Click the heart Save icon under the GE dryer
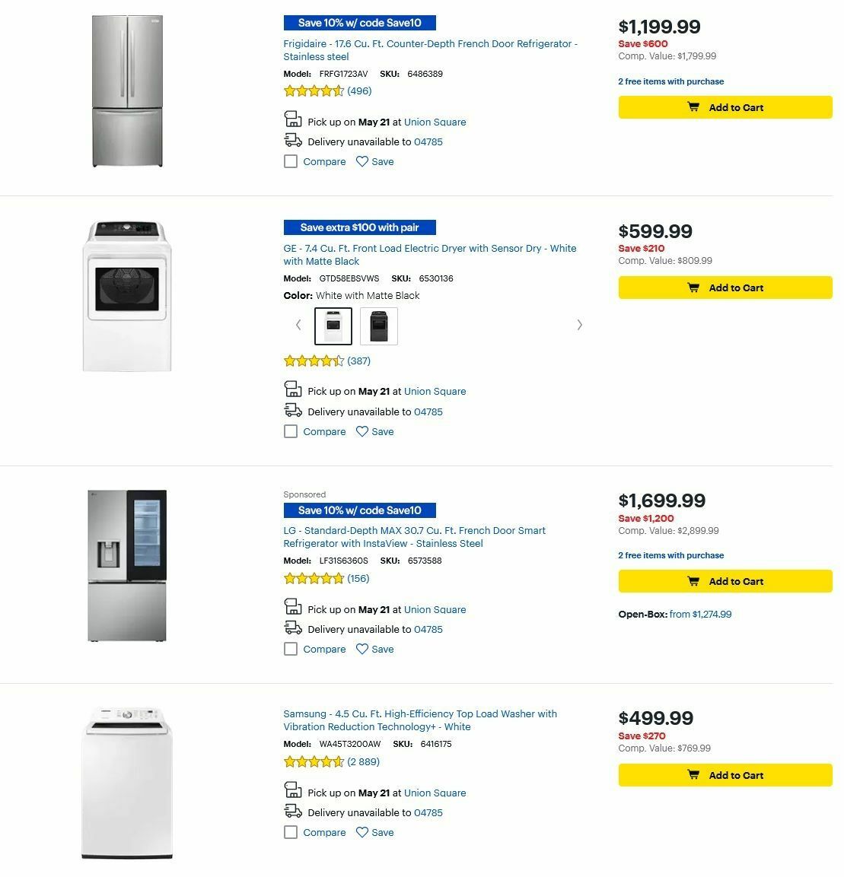Viewport: 844px width, 877px height. [x=361, y=431]
